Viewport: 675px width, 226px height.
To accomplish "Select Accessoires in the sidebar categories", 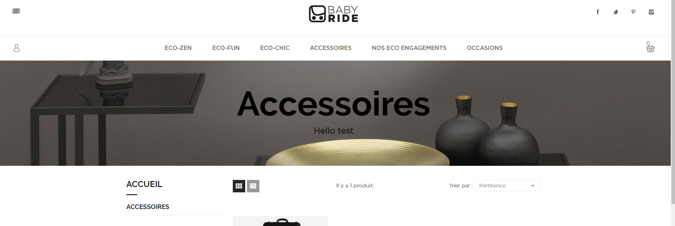I will (x=148, y=207).
